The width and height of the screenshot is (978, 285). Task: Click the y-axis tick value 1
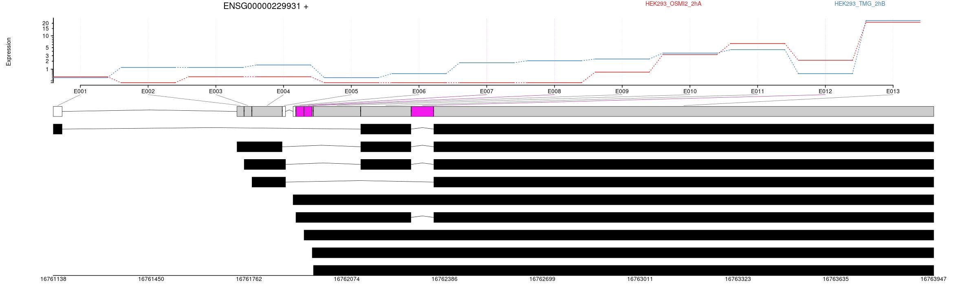coord(47,69)
